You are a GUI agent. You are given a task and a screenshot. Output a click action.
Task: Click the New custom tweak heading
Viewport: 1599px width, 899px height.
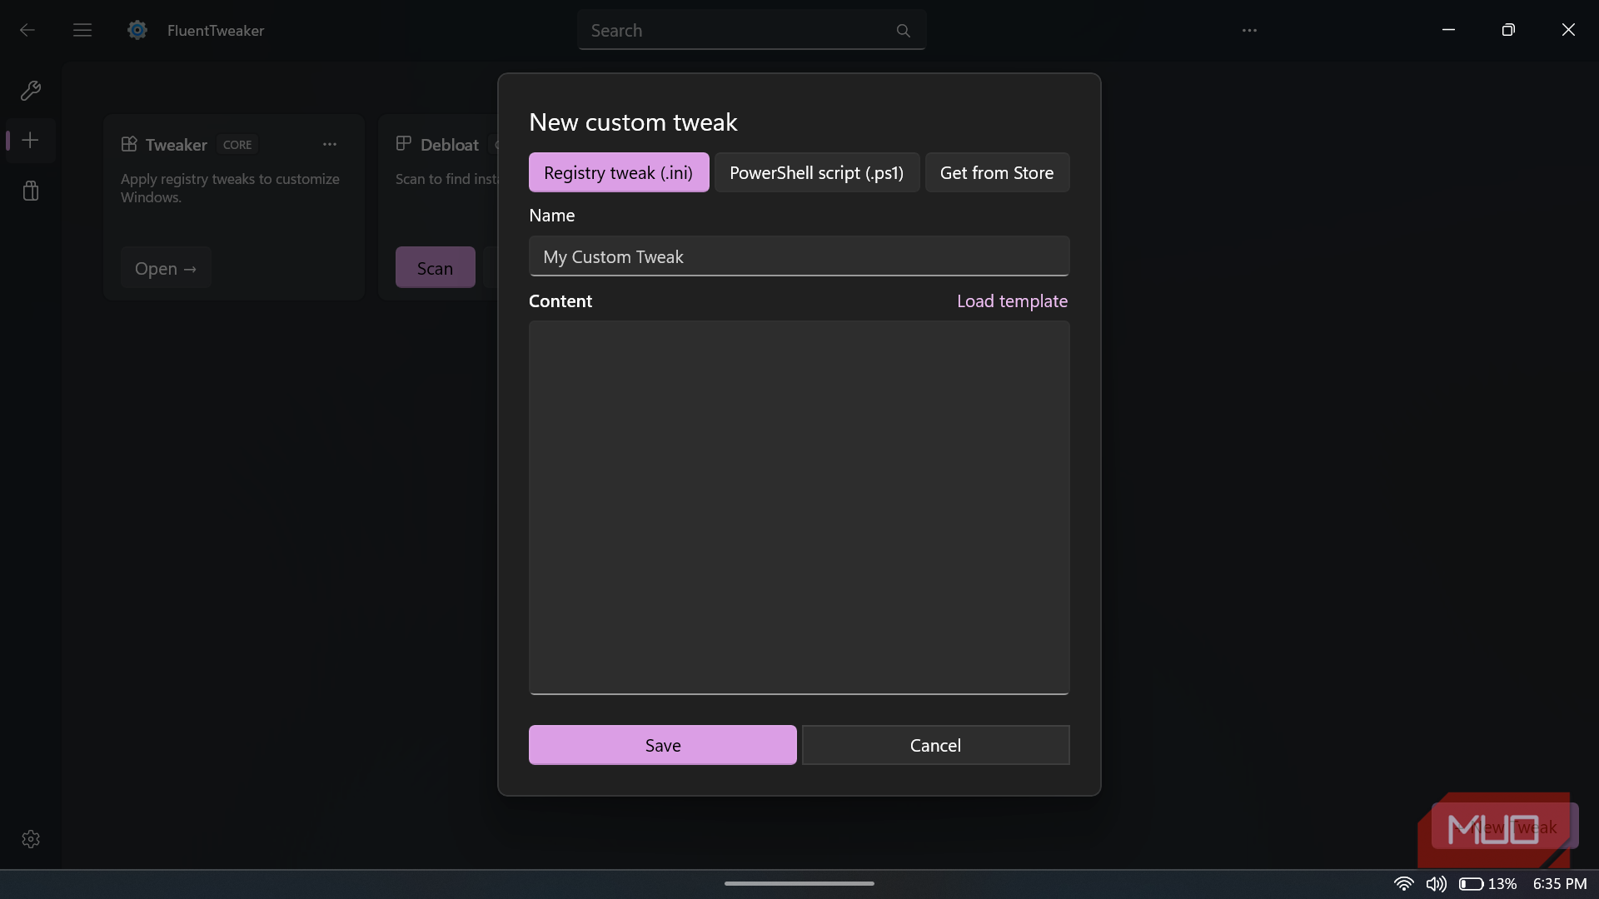point(633,122)
